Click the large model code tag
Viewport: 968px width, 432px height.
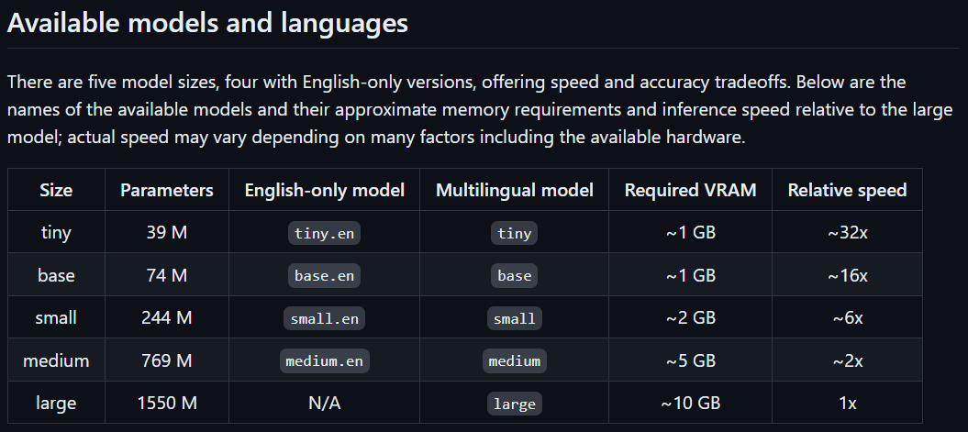click(x=514, y=404)
